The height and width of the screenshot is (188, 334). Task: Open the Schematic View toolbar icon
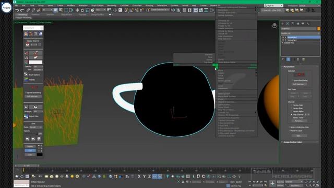point(206,10)
